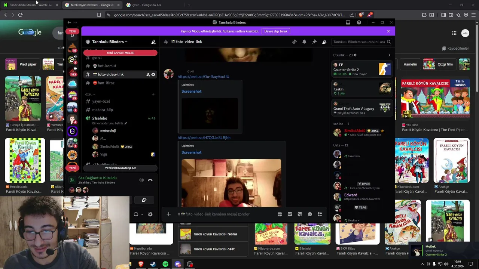
Task: Click Devre dışı bırak button
Action: [x=276, y=31]
